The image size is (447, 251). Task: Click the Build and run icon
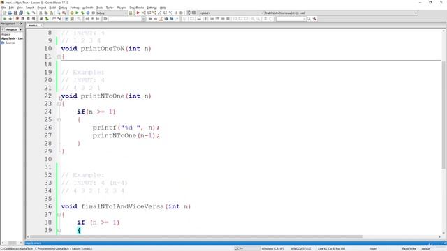pyautogui.click(x=82, y=13)
